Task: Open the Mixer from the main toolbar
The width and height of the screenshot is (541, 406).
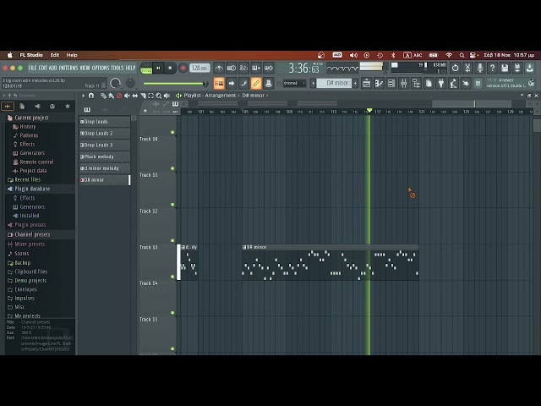Action: click(404, 83)
